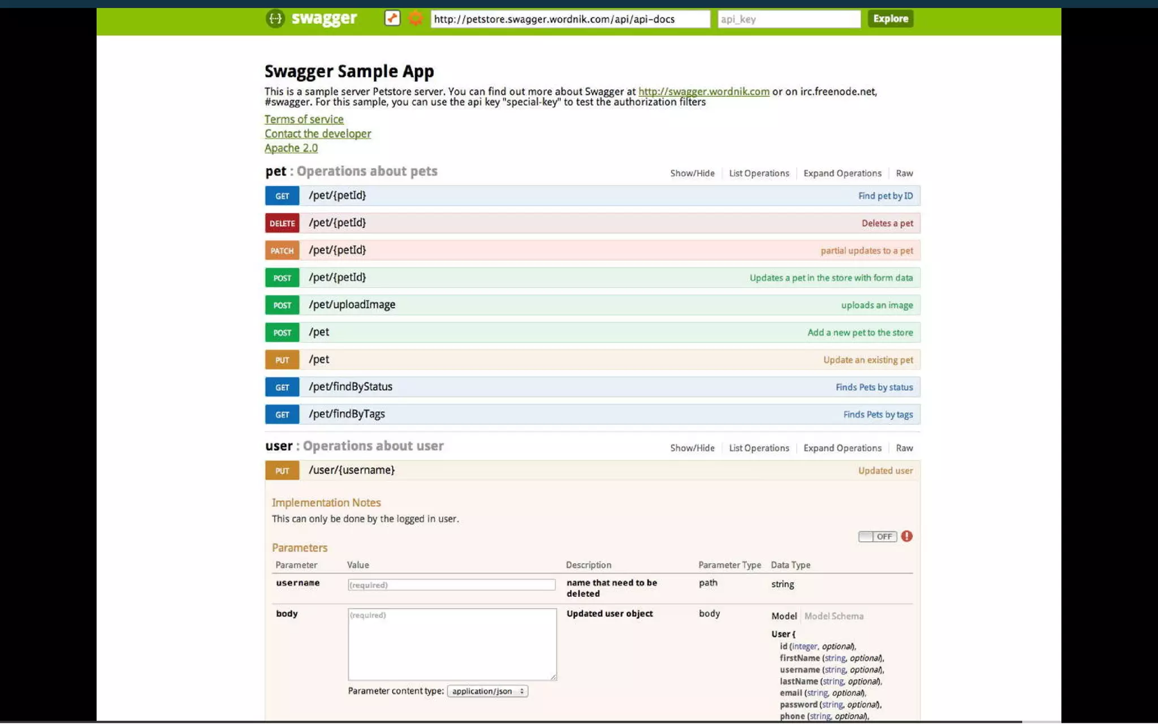This screenshot has width=1158, height=724.
Task: Click List Operations in the user section
Action: (x=759, y=448)
